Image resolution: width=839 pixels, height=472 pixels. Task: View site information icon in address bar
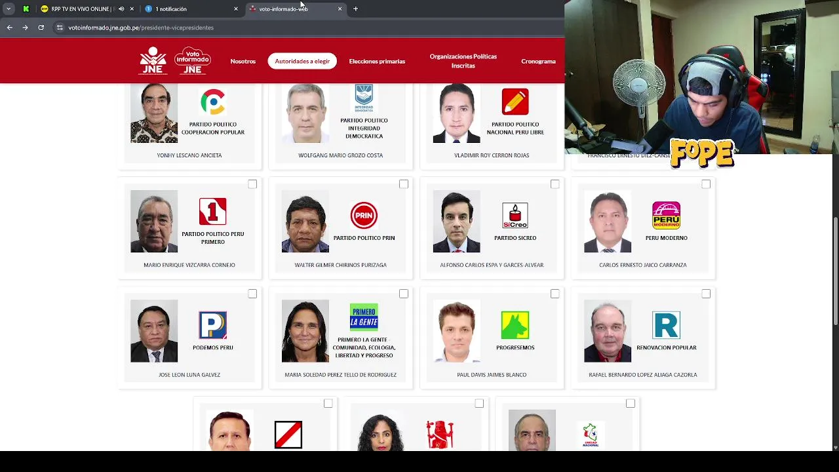coord(60,28)
